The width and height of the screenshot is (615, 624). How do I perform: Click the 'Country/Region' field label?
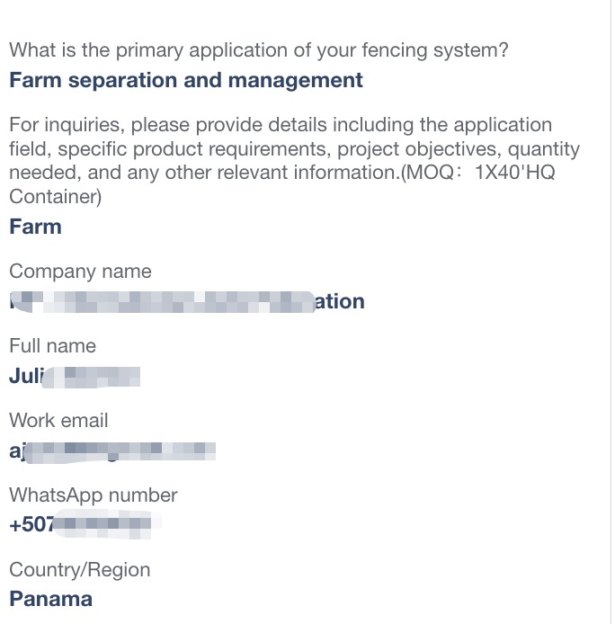[x=80, y=570]
